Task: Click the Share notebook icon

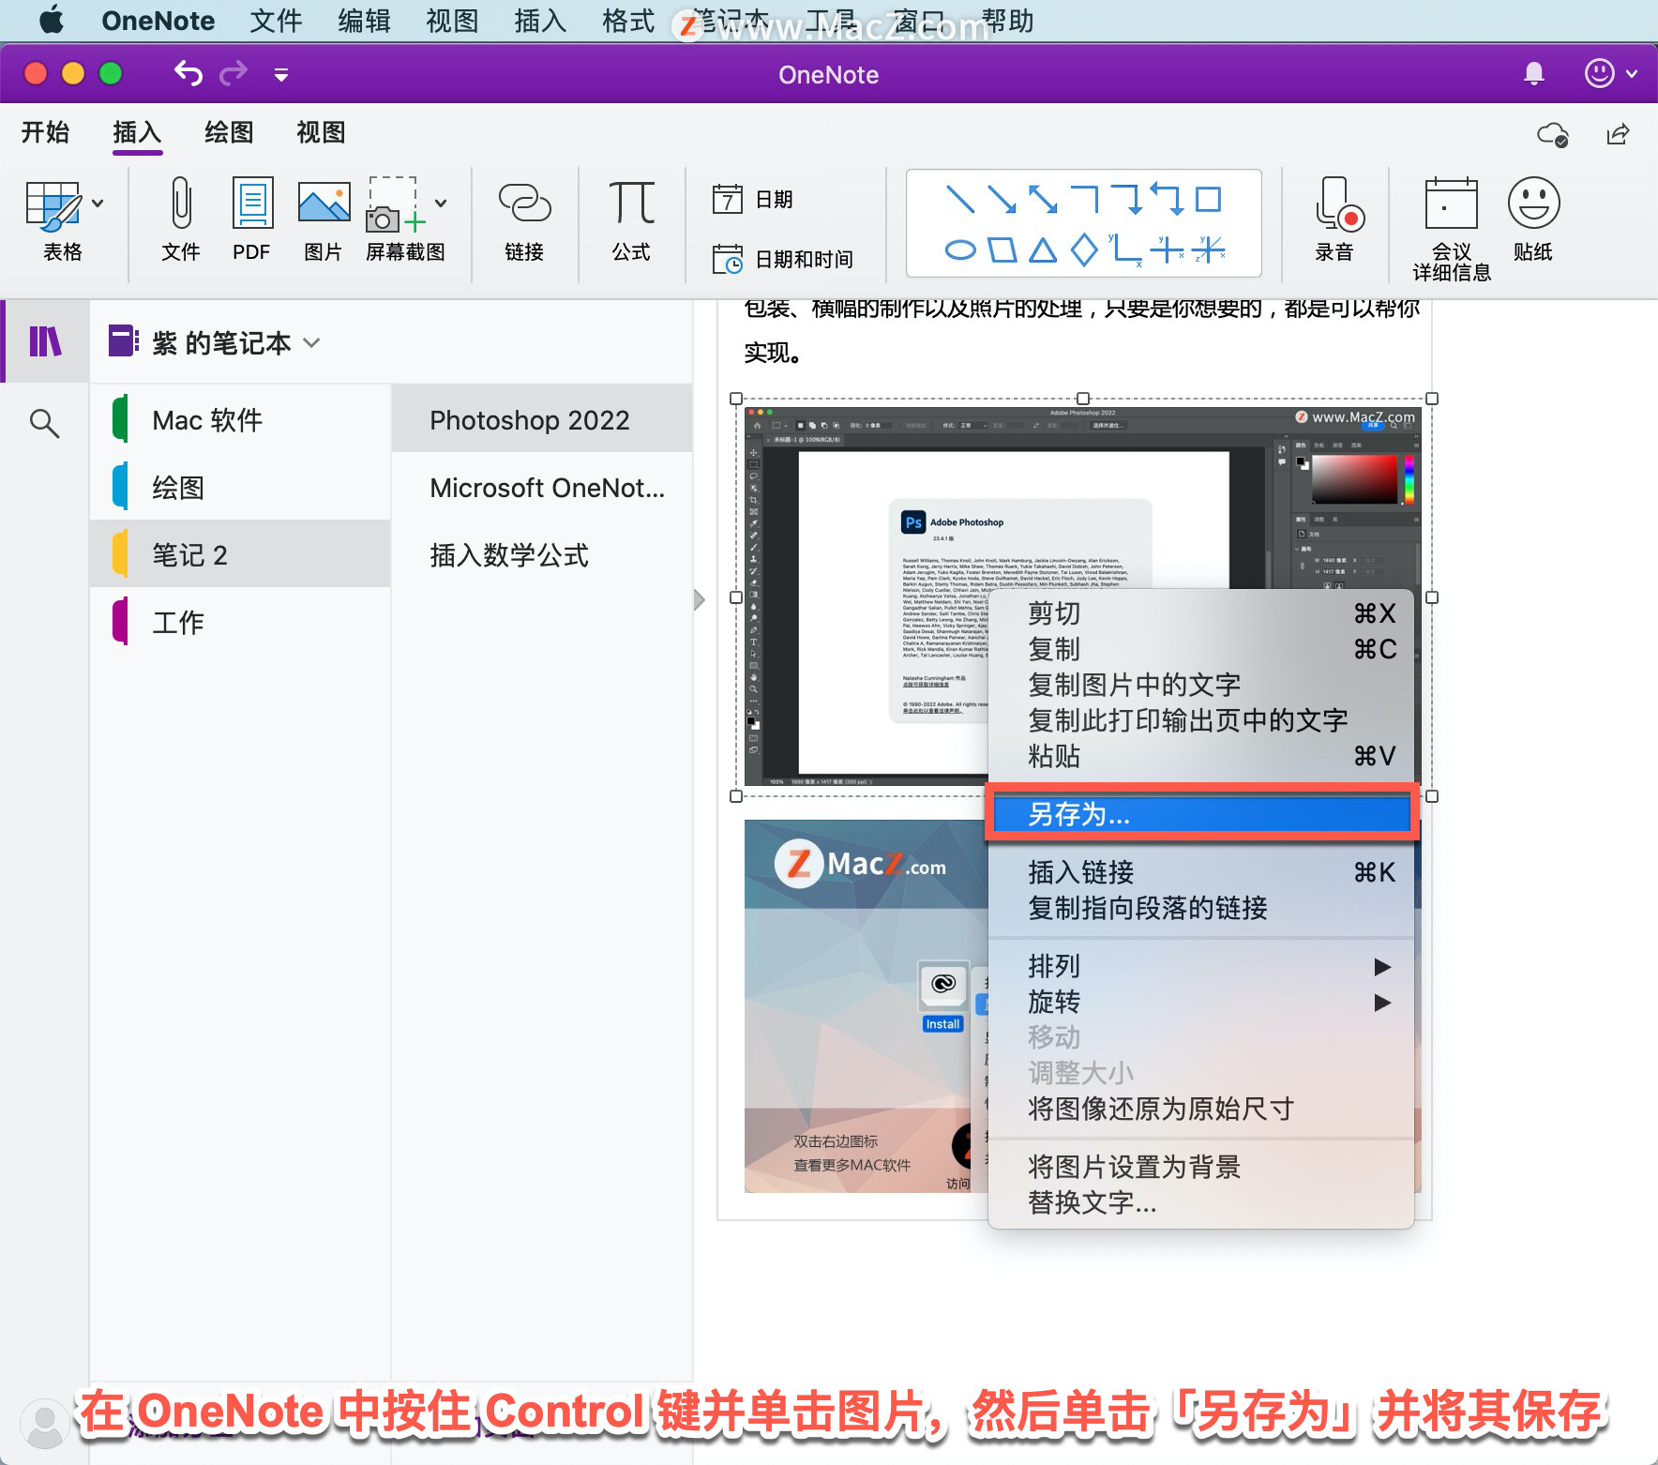Action: coord(1618,134)
